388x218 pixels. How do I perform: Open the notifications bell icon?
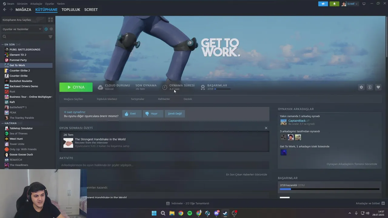pyautogui.click(x=334, y=4)
